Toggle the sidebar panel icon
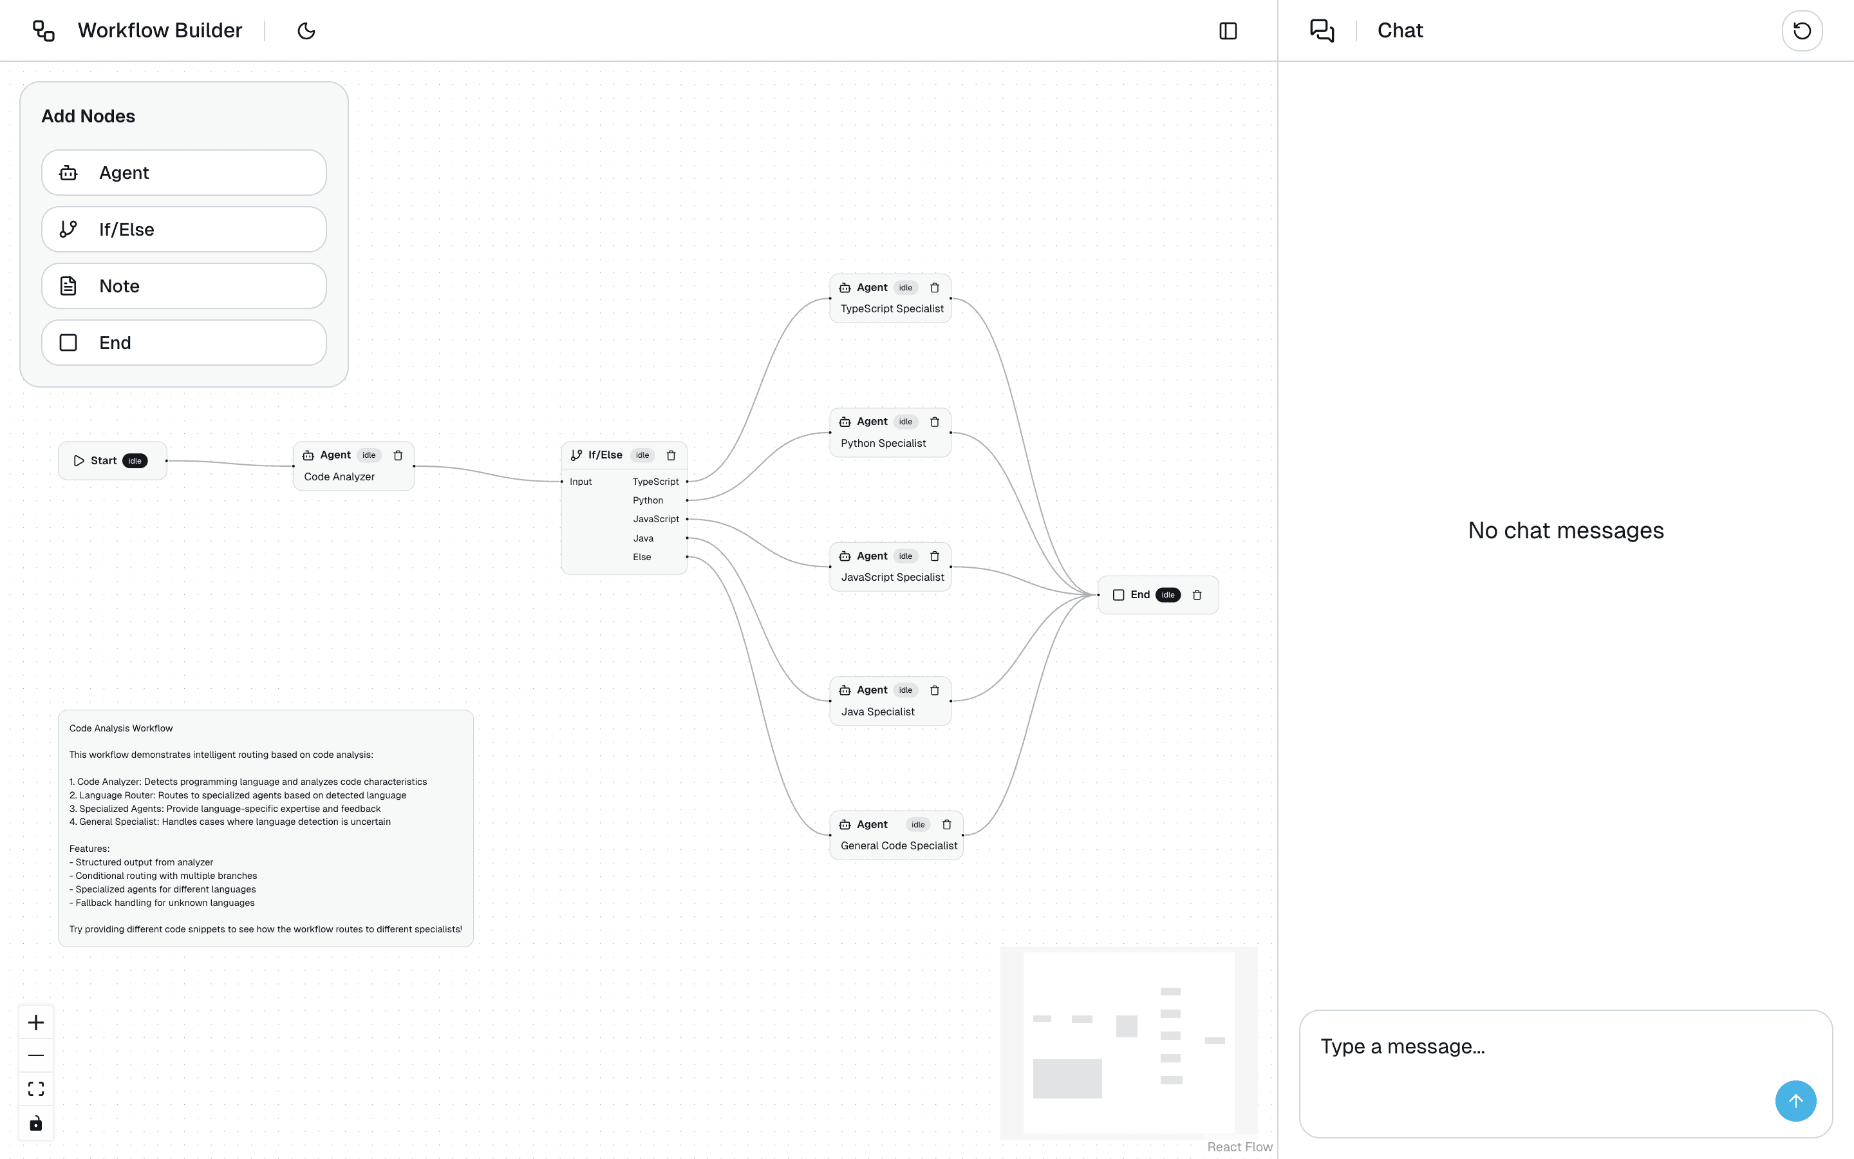This screenshot has height=1159, width=1854. 1228,31
